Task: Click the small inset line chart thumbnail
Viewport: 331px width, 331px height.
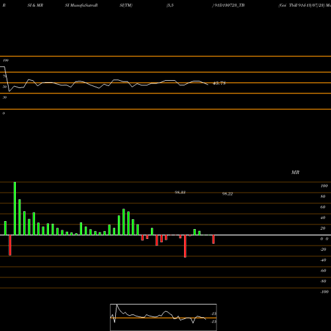Action: [164, 317]
